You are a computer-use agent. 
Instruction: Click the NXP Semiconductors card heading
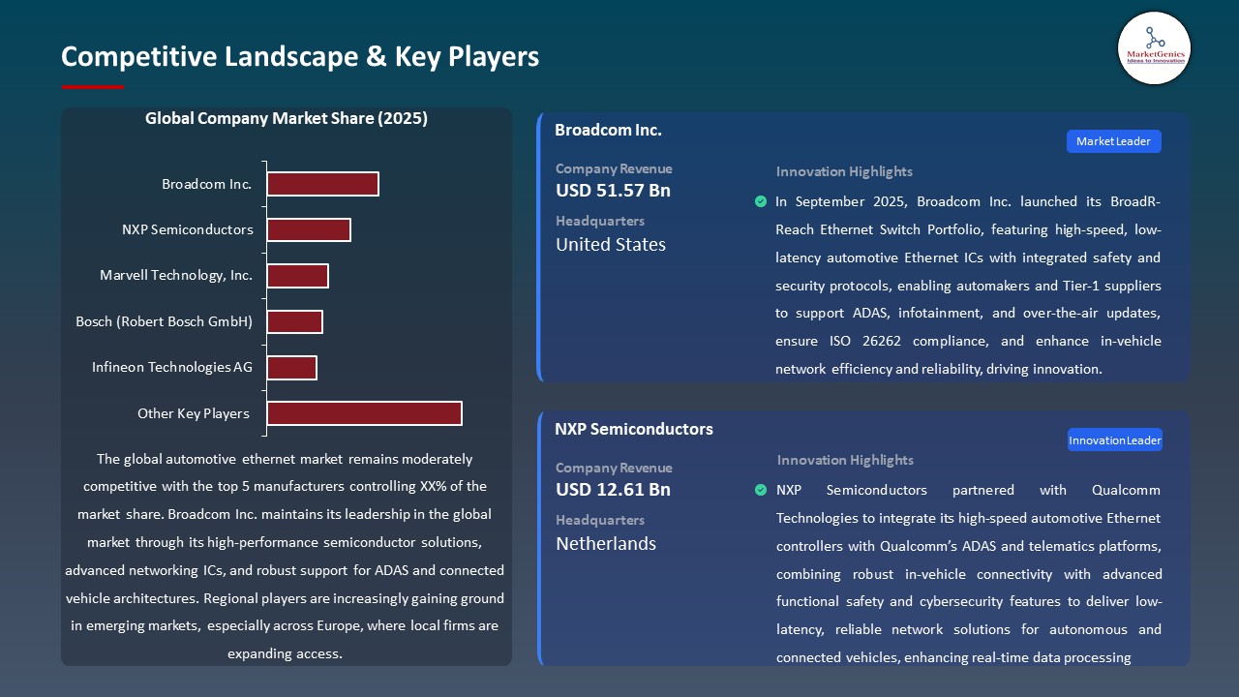click(x=634, y=429)
